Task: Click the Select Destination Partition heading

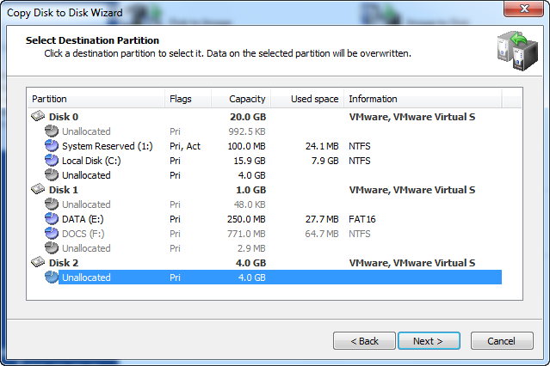Action: click(92, 40)
